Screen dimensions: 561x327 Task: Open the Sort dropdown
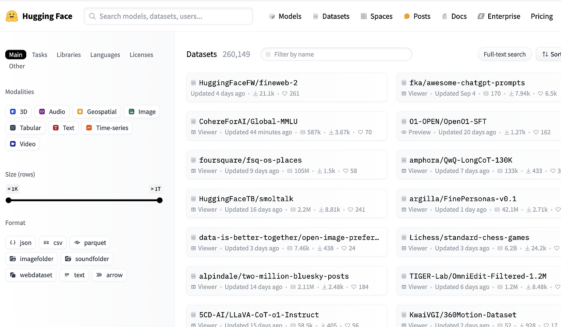click(x=551, y=54)
